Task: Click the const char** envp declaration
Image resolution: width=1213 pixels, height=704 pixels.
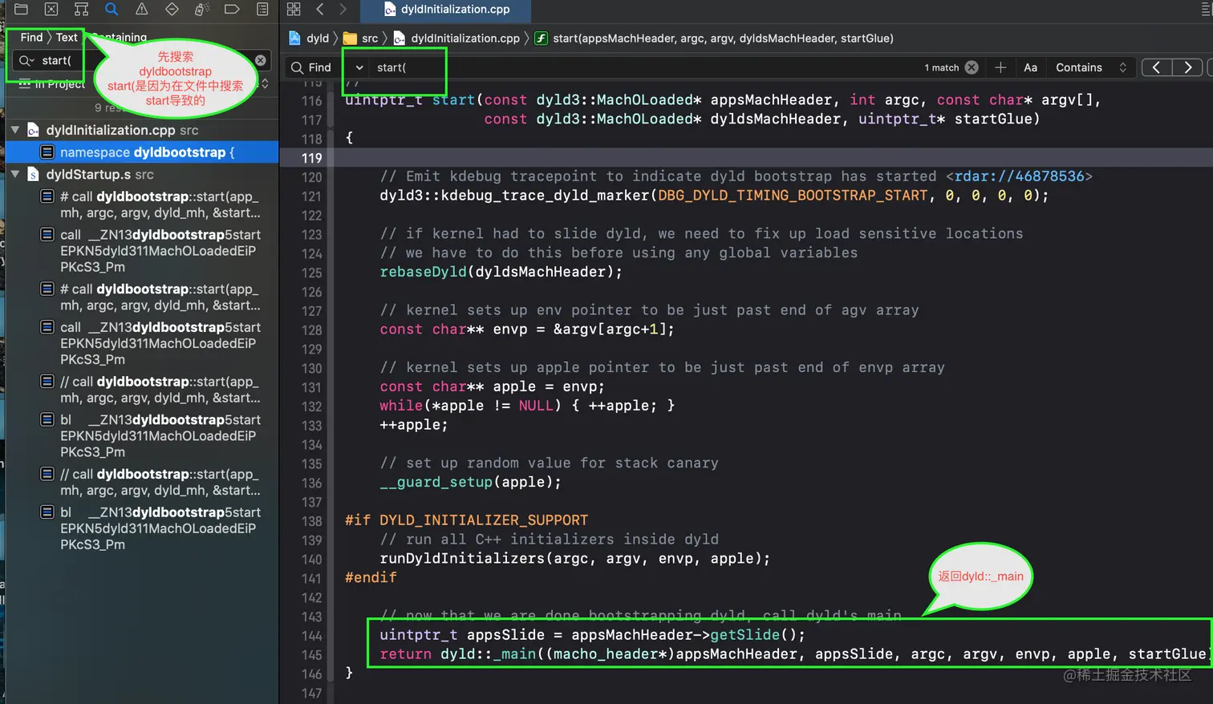Action: [x=527, y=330]
